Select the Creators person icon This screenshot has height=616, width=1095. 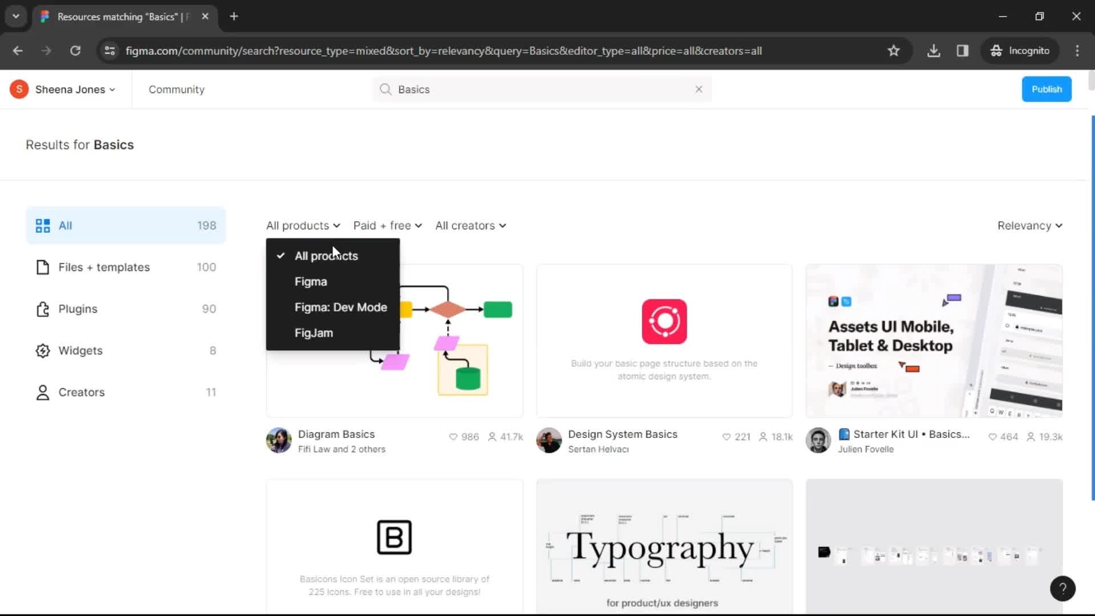pos(43,392)
